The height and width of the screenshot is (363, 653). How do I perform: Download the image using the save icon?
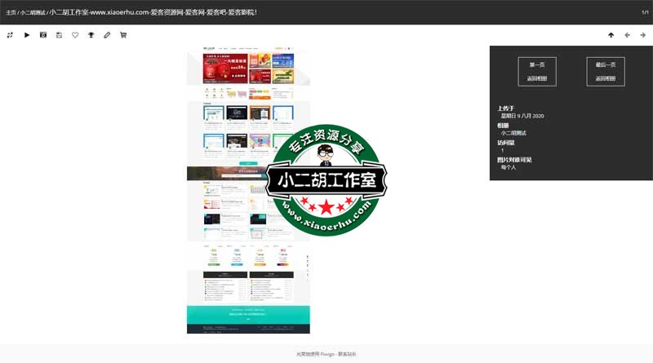click(x=60, y=35)
